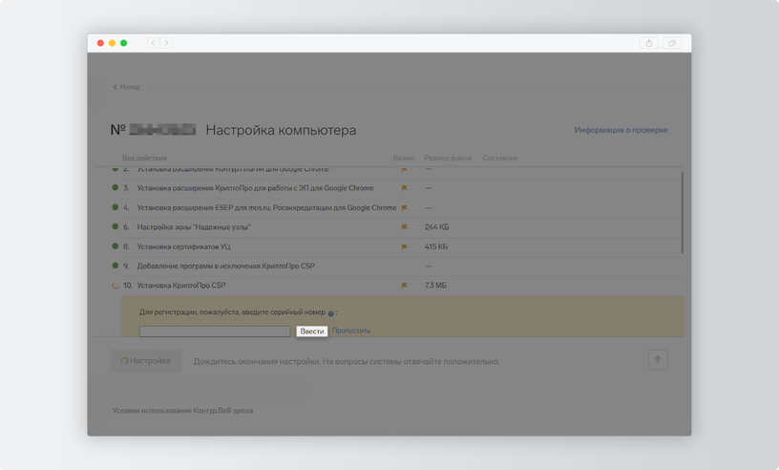Click the Ввести button
Image resolution: width=779 pixels, height=470 pixels.
[312, 331]
